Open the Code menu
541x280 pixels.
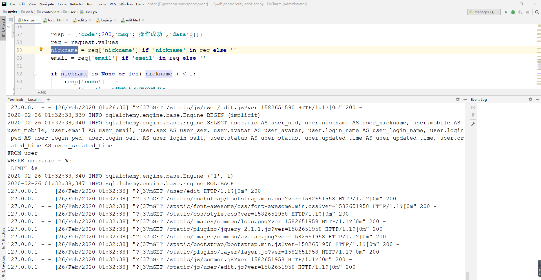click(62, 4)
